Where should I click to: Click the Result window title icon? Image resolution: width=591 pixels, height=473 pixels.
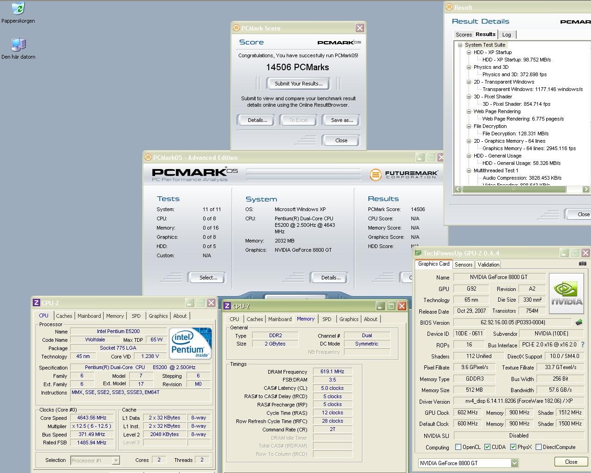click(449, 7)
